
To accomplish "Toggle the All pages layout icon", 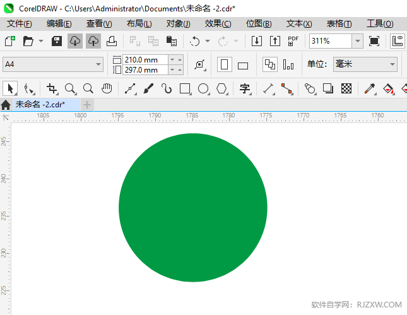I will (270, 64).
